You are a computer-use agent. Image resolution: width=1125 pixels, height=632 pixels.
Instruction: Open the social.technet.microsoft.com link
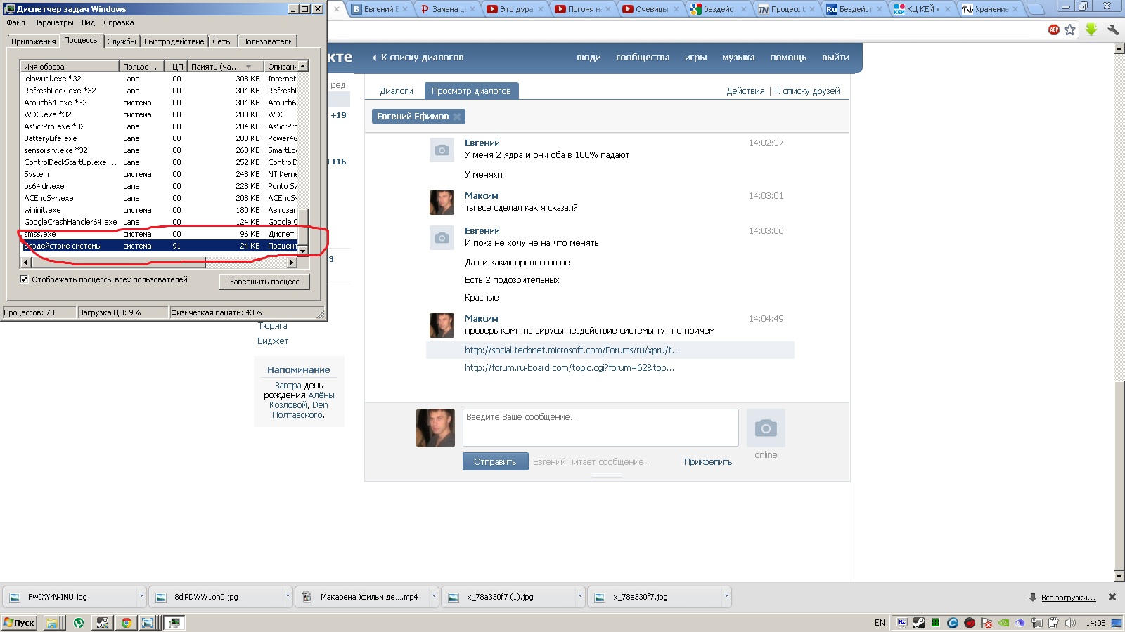click(x=572, y=350)
